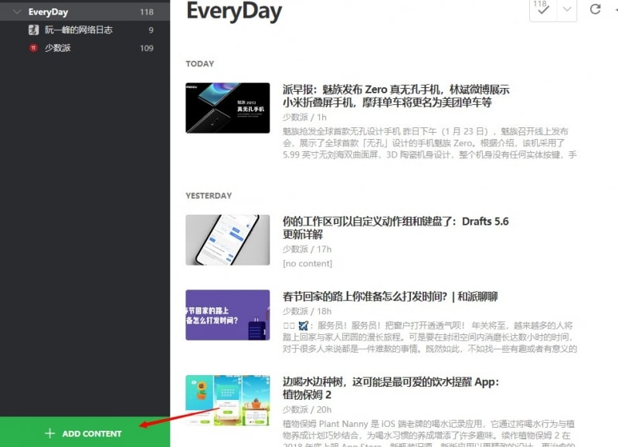Viewport: 618px width, 447px height.
Task: Collapse the EveryDay feed category
Action: pyautogui.click(x=17, y=12)
